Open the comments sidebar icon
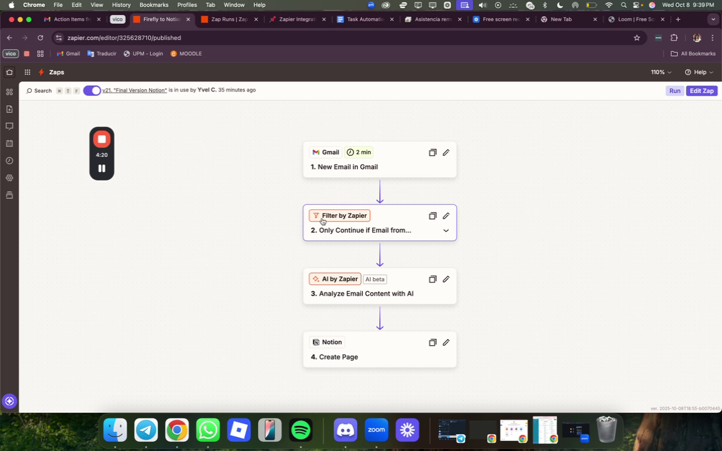This screenshot has width=722, height=451. pyautogui.click(x=9, y=126)
